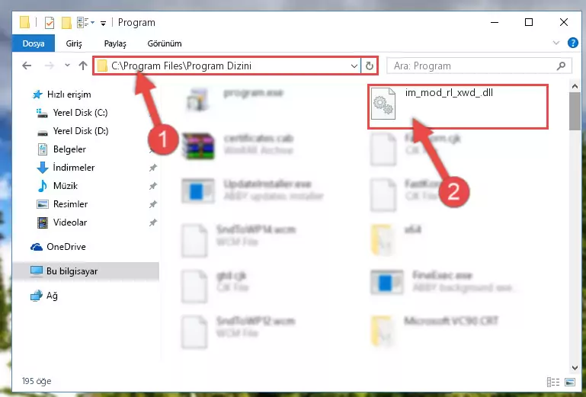This screenshot has width=586, height=397.
Task: Open the Görünüm ribbon tab
Action: point(165,43)
